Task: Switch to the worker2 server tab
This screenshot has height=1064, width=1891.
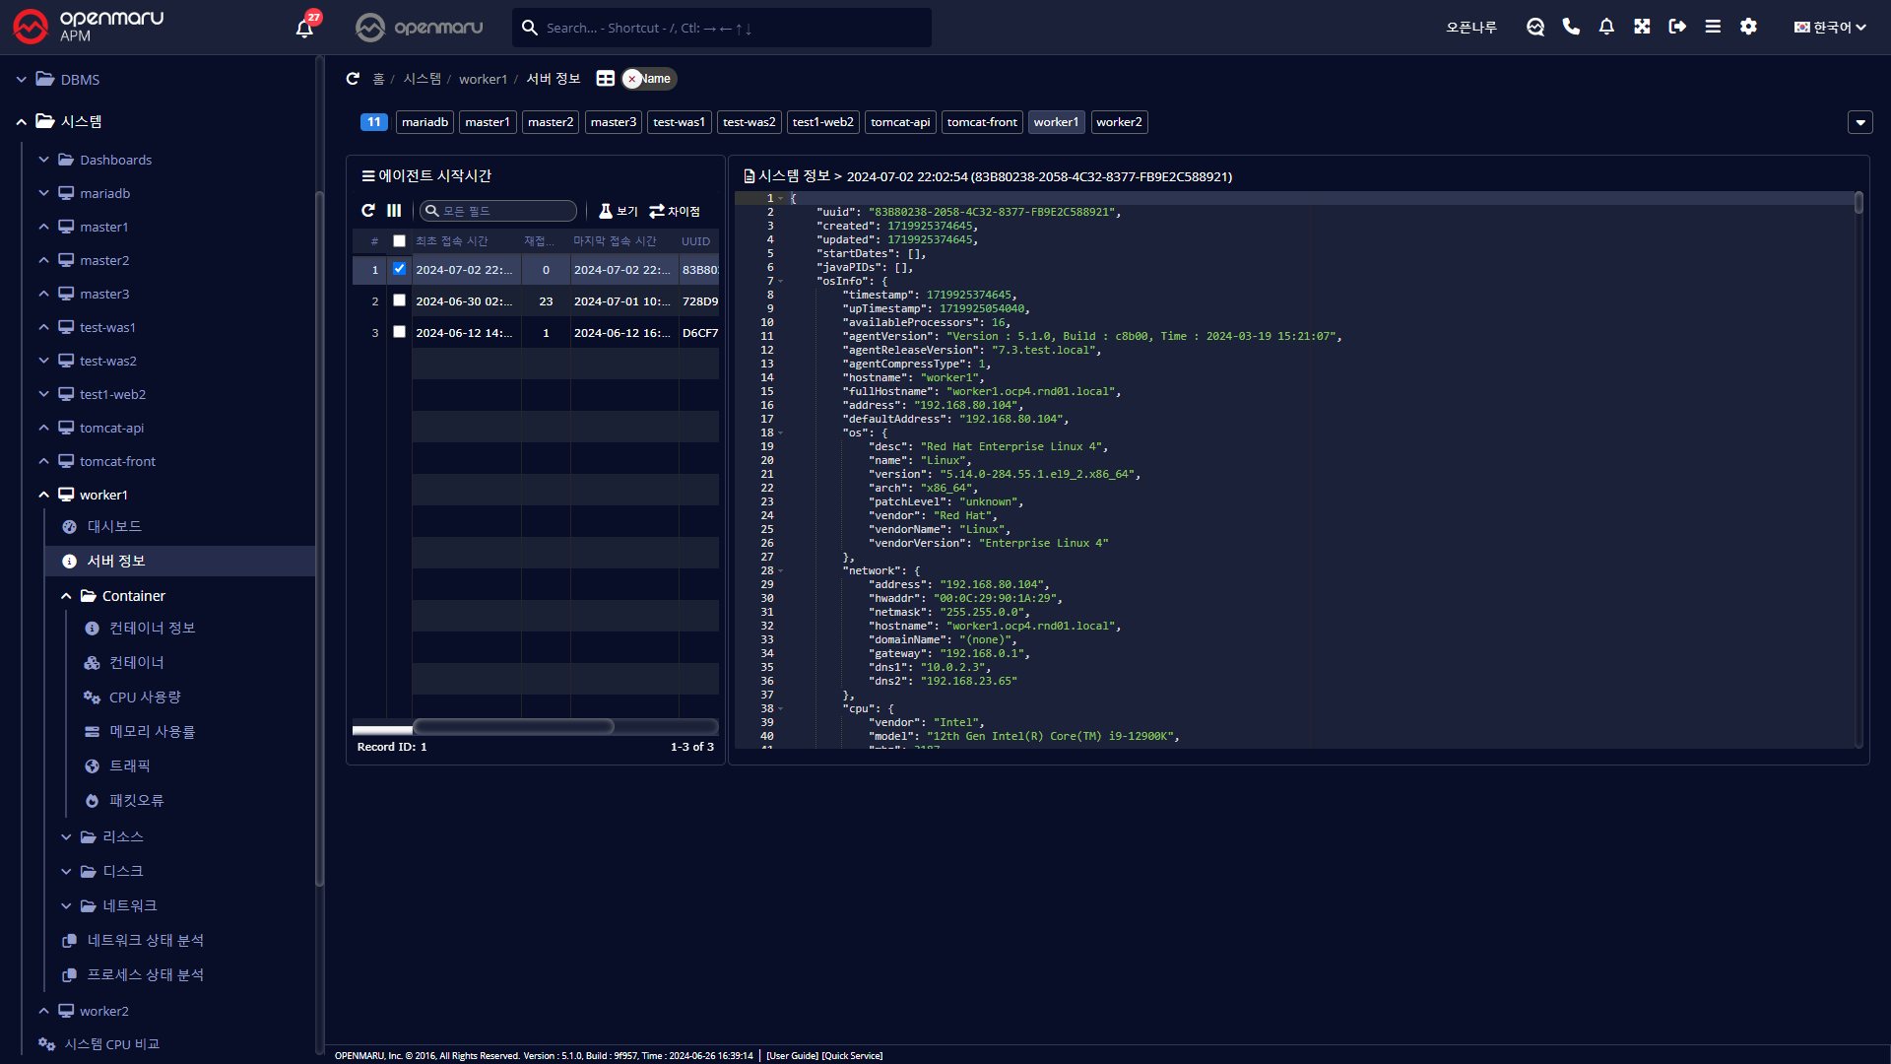Action: pos(1119,122)
